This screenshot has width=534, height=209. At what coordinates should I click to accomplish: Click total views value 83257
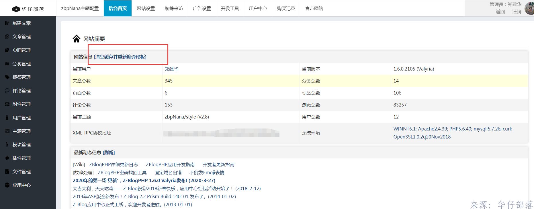coord(400,105)
